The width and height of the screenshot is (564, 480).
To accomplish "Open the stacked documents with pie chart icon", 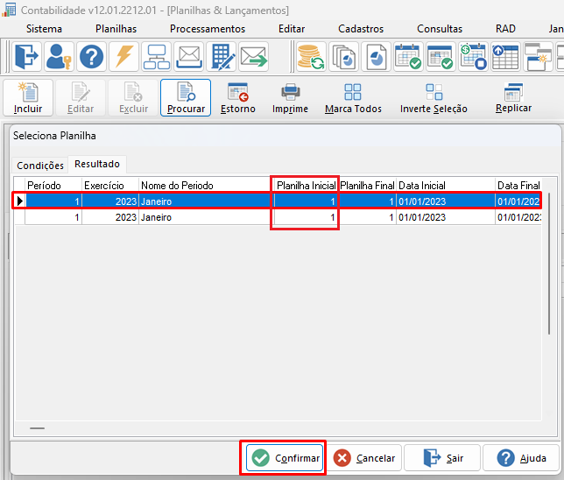I will (343, 56).
